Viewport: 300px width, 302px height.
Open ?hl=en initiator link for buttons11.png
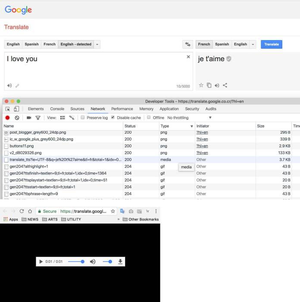202,146
